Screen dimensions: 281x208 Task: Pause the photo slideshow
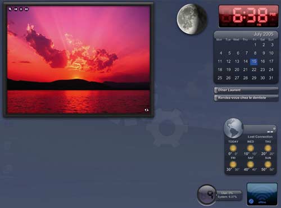(21, 9)
